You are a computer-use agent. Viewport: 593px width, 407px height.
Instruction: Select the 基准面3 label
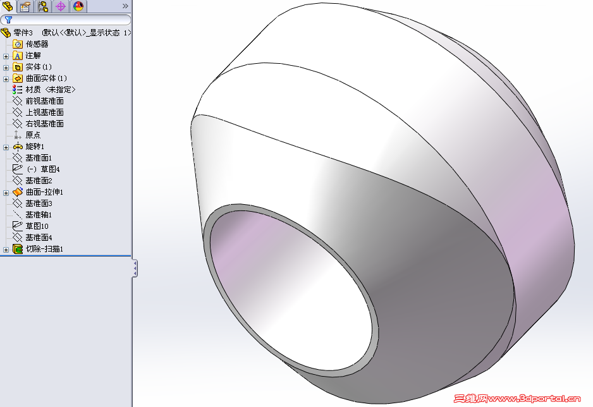[39, 203]
